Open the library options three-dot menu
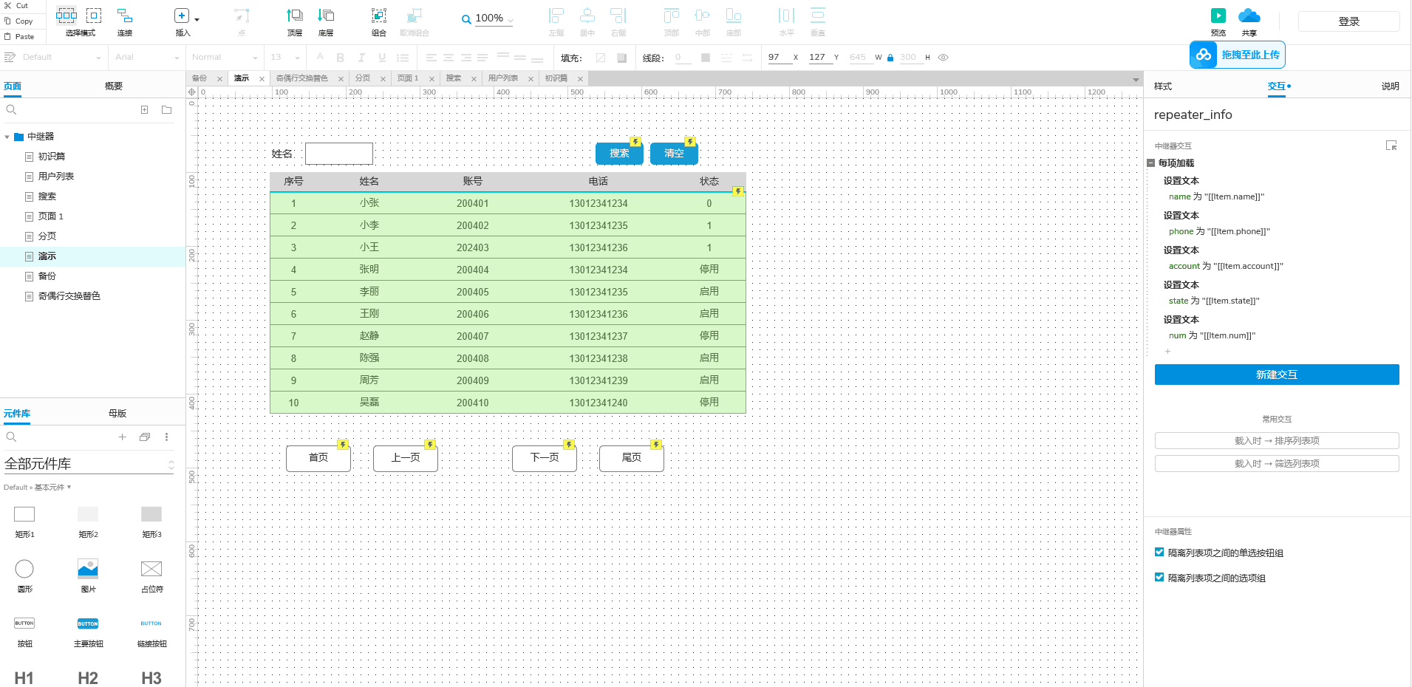This screenshot has height=687, width=1412. click(166, 437)
